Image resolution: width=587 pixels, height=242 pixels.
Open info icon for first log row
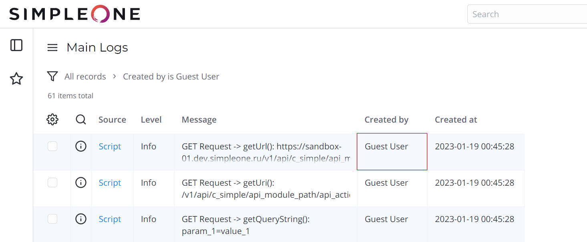pos(81,147)
